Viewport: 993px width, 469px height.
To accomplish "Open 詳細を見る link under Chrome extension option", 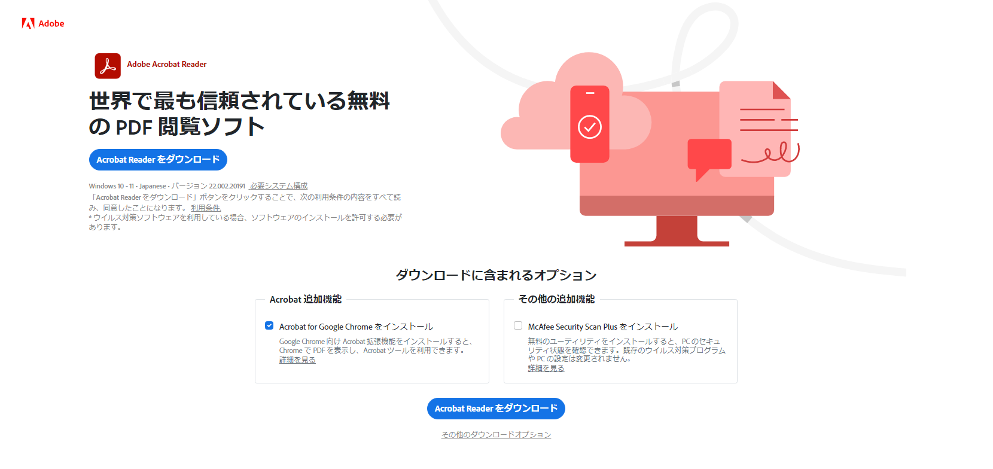I will [x=297, y=360].
